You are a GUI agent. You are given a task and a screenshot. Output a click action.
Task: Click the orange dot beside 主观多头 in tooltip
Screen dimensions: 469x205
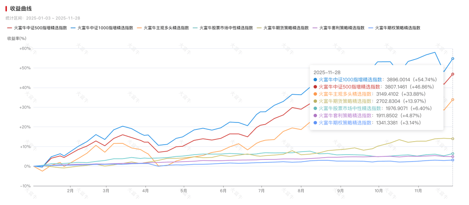[315, 94]
